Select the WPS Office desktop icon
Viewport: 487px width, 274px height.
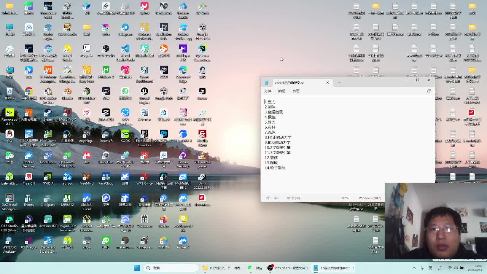click(x=145, y=179)
